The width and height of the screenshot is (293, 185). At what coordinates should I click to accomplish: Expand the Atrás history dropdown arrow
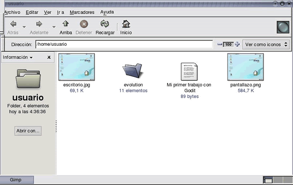point(24,27)
